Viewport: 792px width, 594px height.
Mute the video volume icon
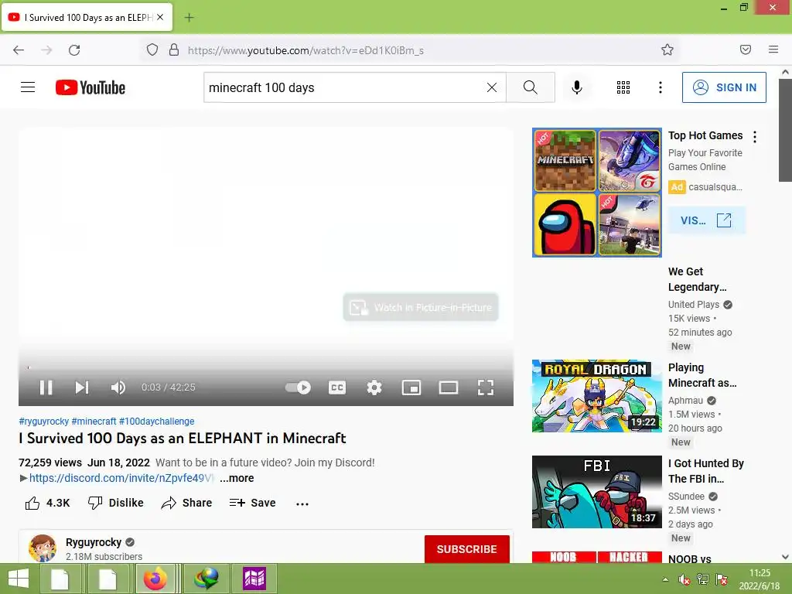click(118, 387)
